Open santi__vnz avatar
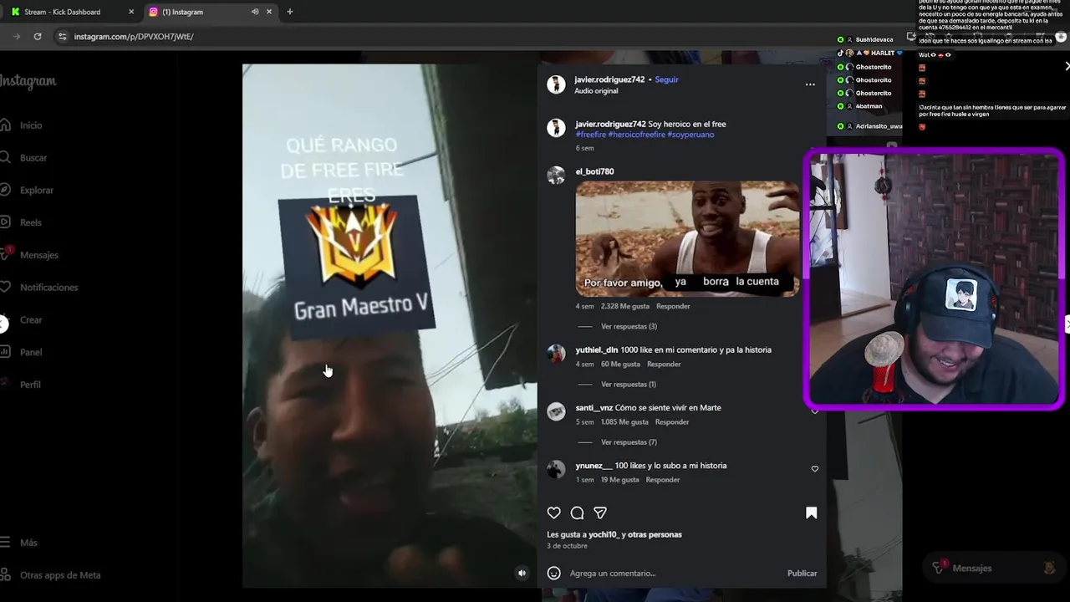The image size is (1070, 602). click(556, 411)
